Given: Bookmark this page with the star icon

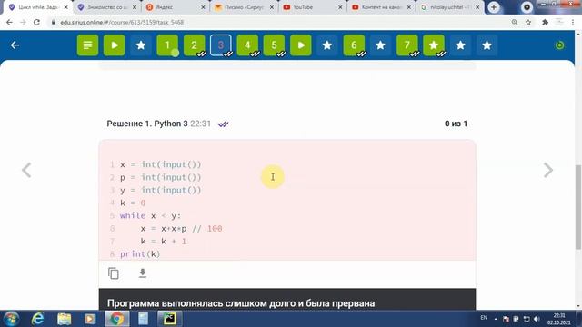Looking at the screenshot, I should (x=528, y=22).
